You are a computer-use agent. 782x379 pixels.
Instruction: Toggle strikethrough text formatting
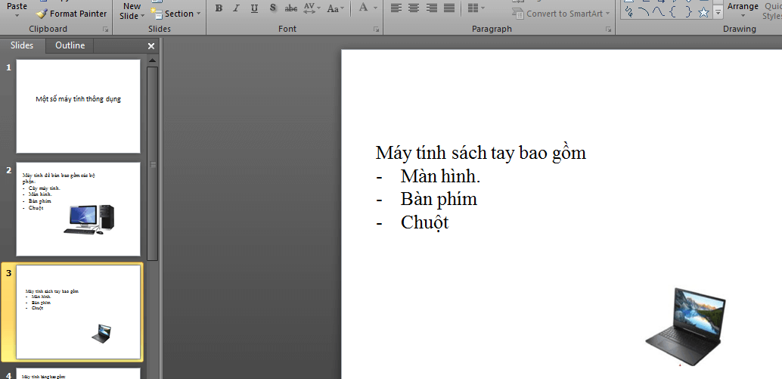pos(290,8)
